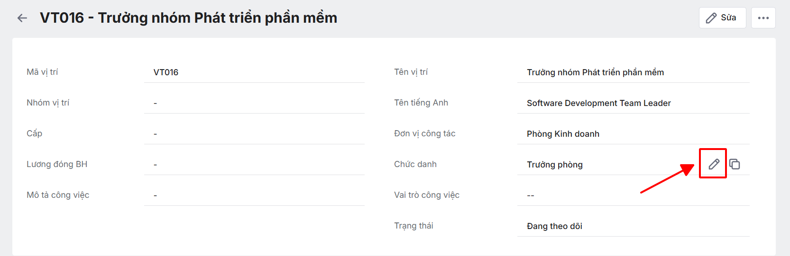Click the Phòng Kinh doanh value
790x256 pixels.
pyautogui.click(x=563, y=134)
